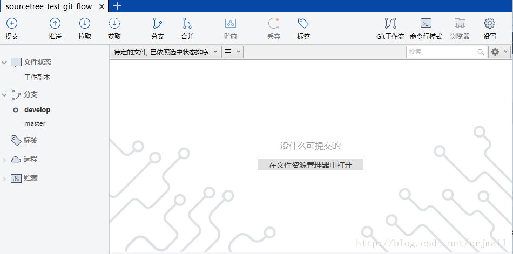Add a new tab with plus button
513x254 pixels.
[x=117, y=6]
